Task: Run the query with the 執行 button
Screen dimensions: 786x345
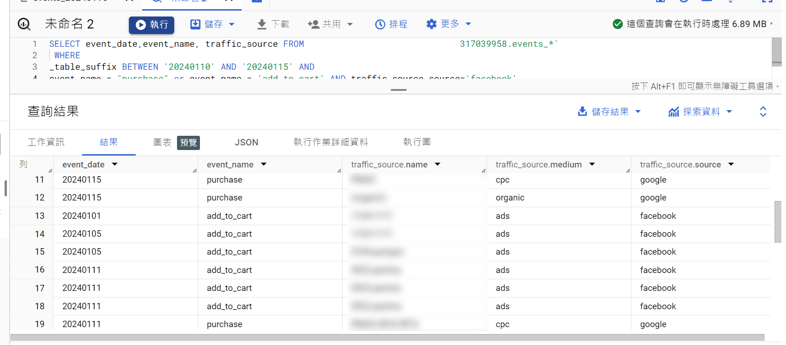Action: [151, 24]
